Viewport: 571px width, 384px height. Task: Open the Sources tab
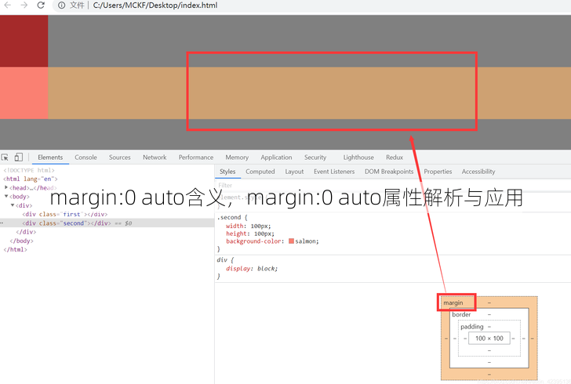tap(119, 158)
